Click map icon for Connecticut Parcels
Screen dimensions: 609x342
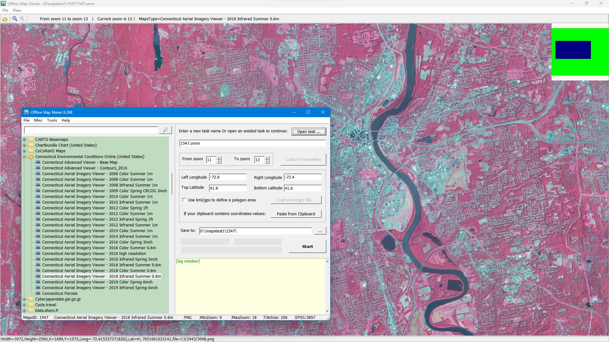tap(38, 293)
